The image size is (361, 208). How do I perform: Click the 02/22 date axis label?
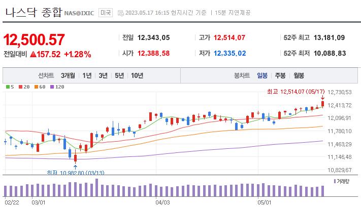12,202
